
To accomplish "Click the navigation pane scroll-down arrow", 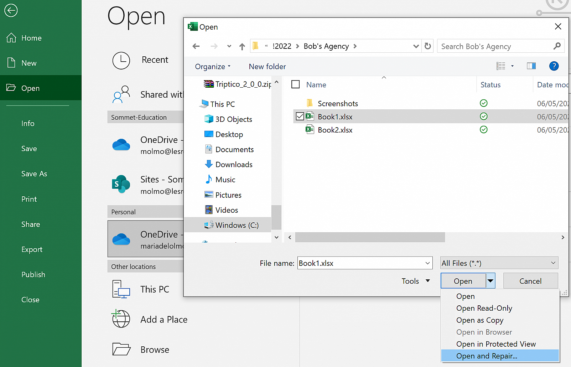I will tap(276, 237).
